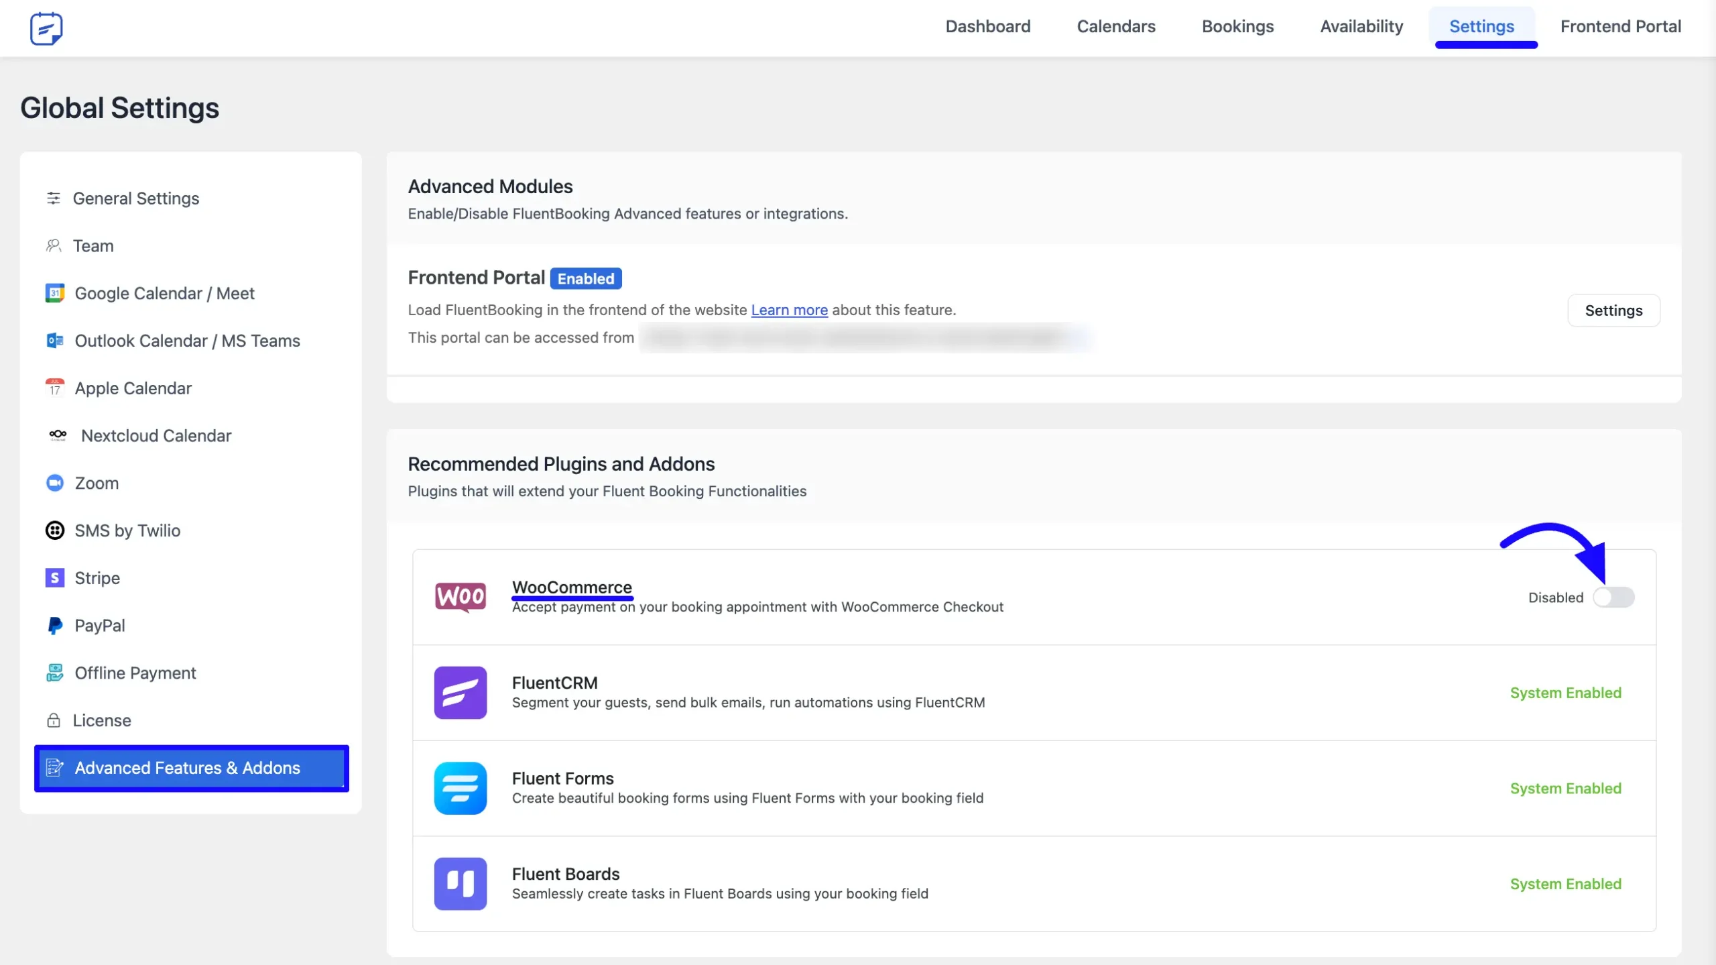
Task: Open the Frontend Portal top menu item
Action: pos(1620,27)
